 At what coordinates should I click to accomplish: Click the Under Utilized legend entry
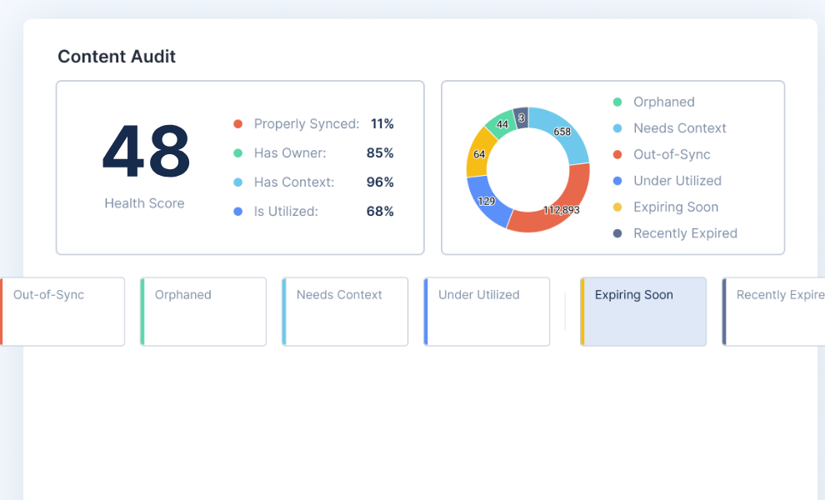pos(677,181)
